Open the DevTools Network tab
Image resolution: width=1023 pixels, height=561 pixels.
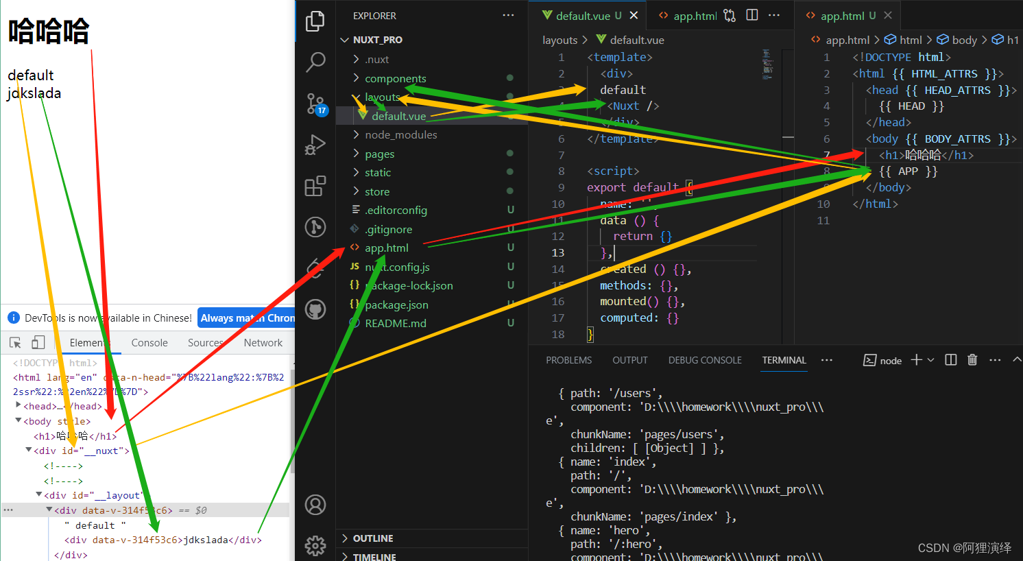click(263, 342)
